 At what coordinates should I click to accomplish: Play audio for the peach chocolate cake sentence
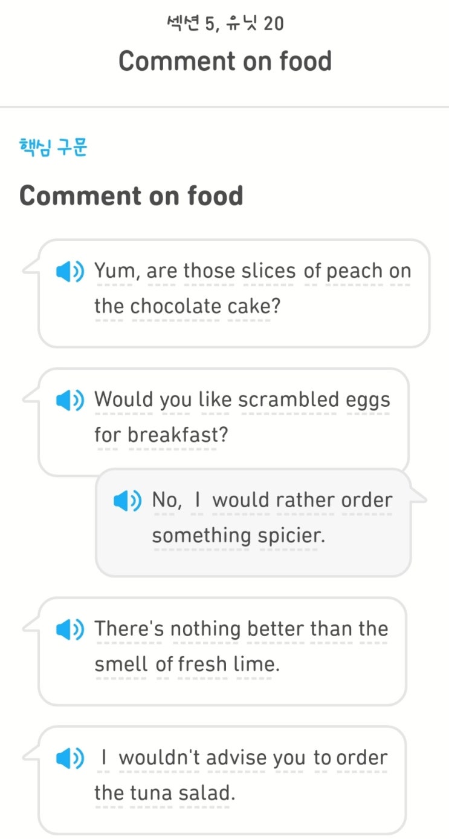tap(69, 272)
